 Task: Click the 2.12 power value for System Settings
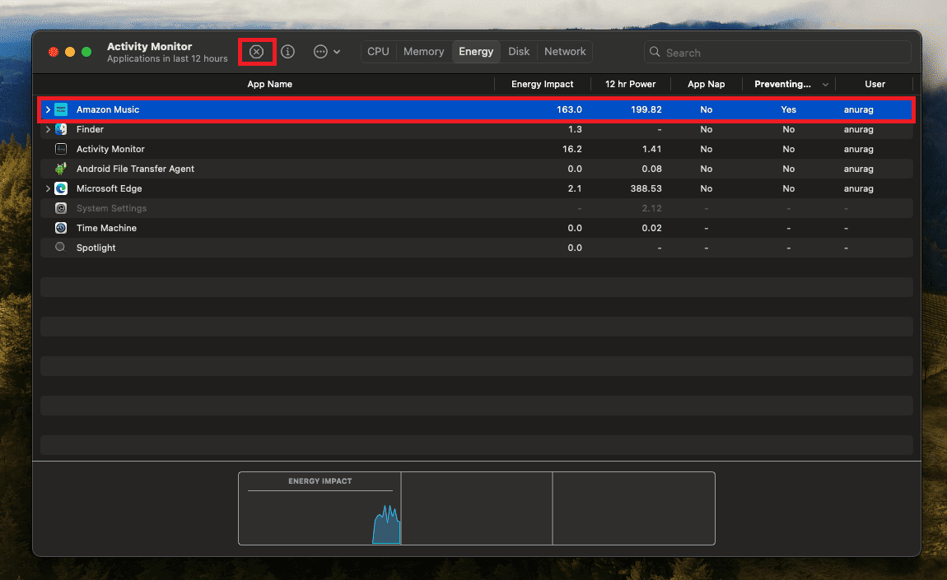651,208
